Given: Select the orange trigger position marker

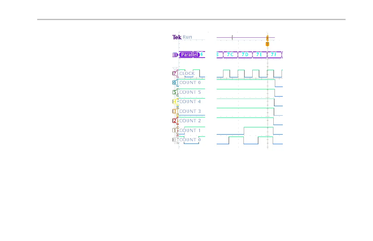Looking at the screenshot, I should (x=267, y=44).
